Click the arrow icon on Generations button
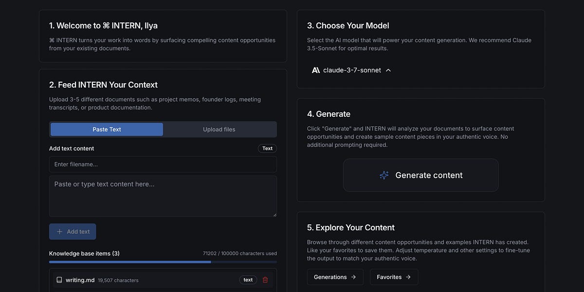Screen dimensions: 584x292 click(353, 277)
